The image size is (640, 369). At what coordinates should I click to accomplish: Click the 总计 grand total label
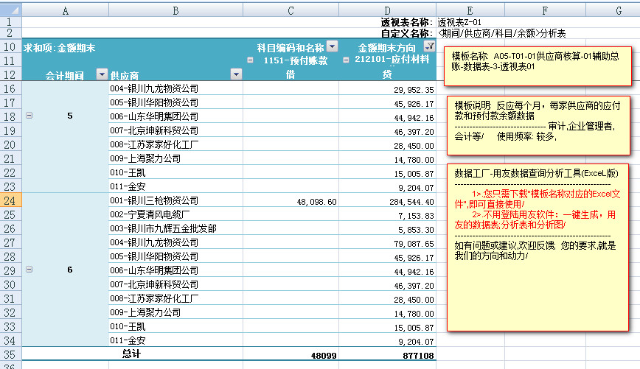click(x=131, y=354)
